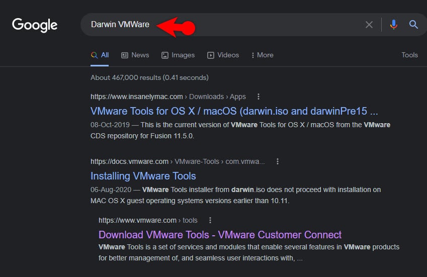Switch to the All results tab
The width and height of the screenshot is (427, 277).
coord(100,55)
